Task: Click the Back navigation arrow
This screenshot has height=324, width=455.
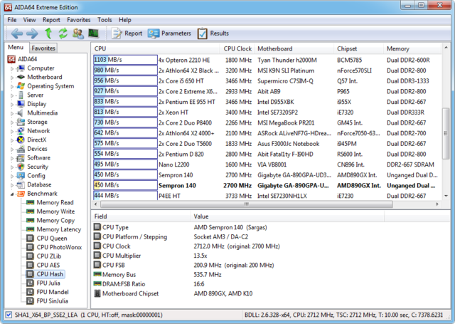Action: click(x=16, y=33)
